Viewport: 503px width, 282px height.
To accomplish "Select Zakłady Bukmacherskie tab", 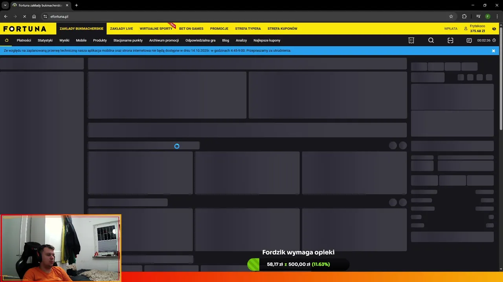I will point(81,29).
